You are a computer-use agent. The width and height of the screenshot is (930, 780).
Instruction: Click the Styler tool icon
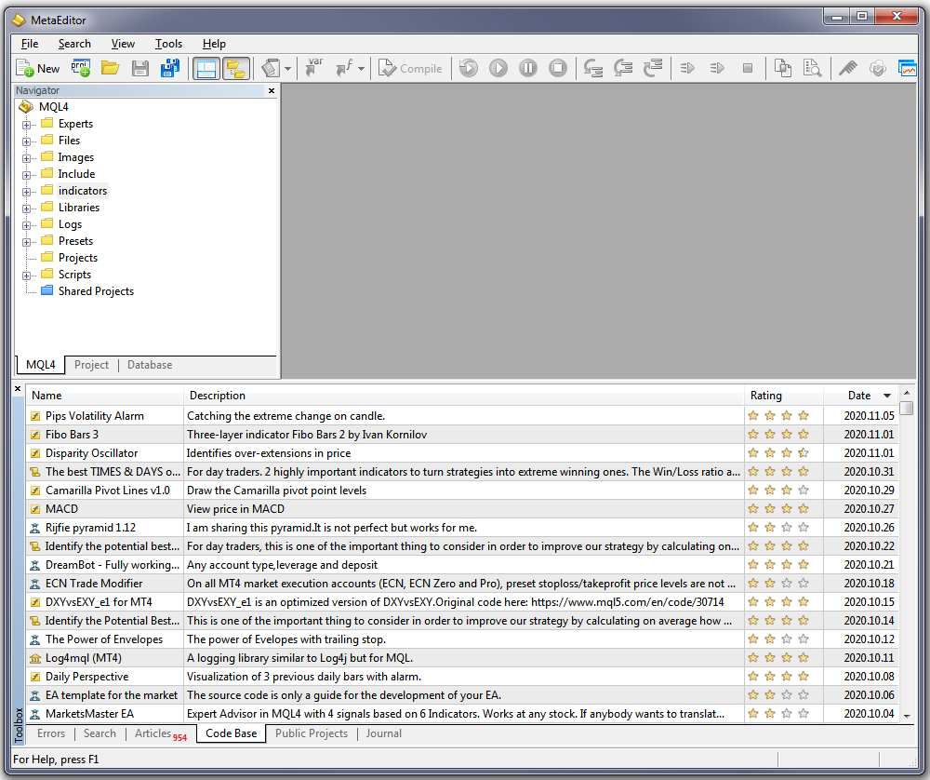[271, 68]
